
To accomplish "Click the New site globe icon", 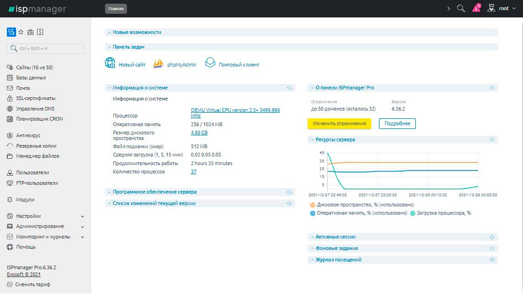I will [x=110, y=63].
